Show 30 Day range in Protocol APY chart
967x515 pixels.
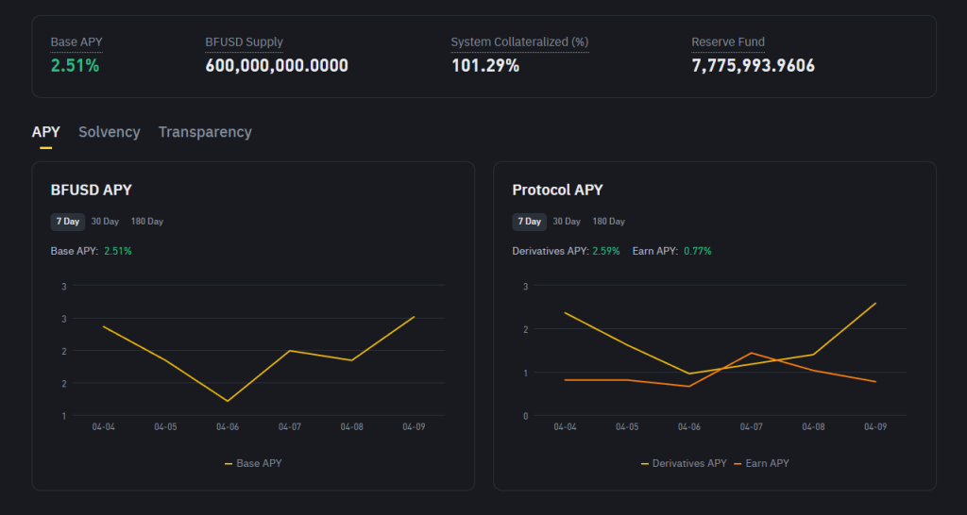[567, 222]
